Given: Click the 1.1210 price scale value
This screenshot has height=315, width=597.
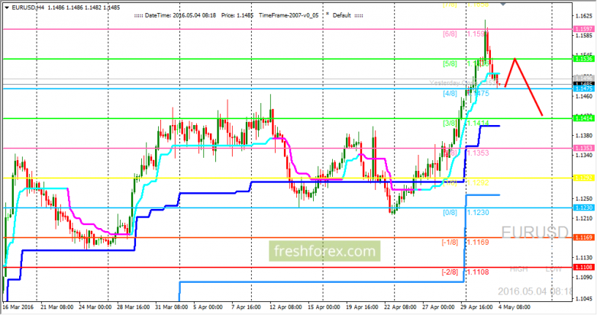Looking at the screenshot, I should point(584,218).
